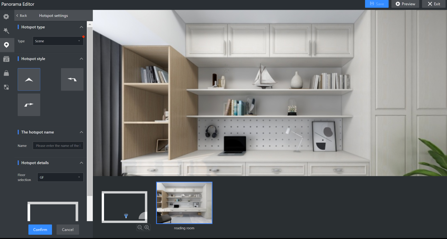
Task: Choose the turn-right arrow hotspot style
Action: pos(29,105)
